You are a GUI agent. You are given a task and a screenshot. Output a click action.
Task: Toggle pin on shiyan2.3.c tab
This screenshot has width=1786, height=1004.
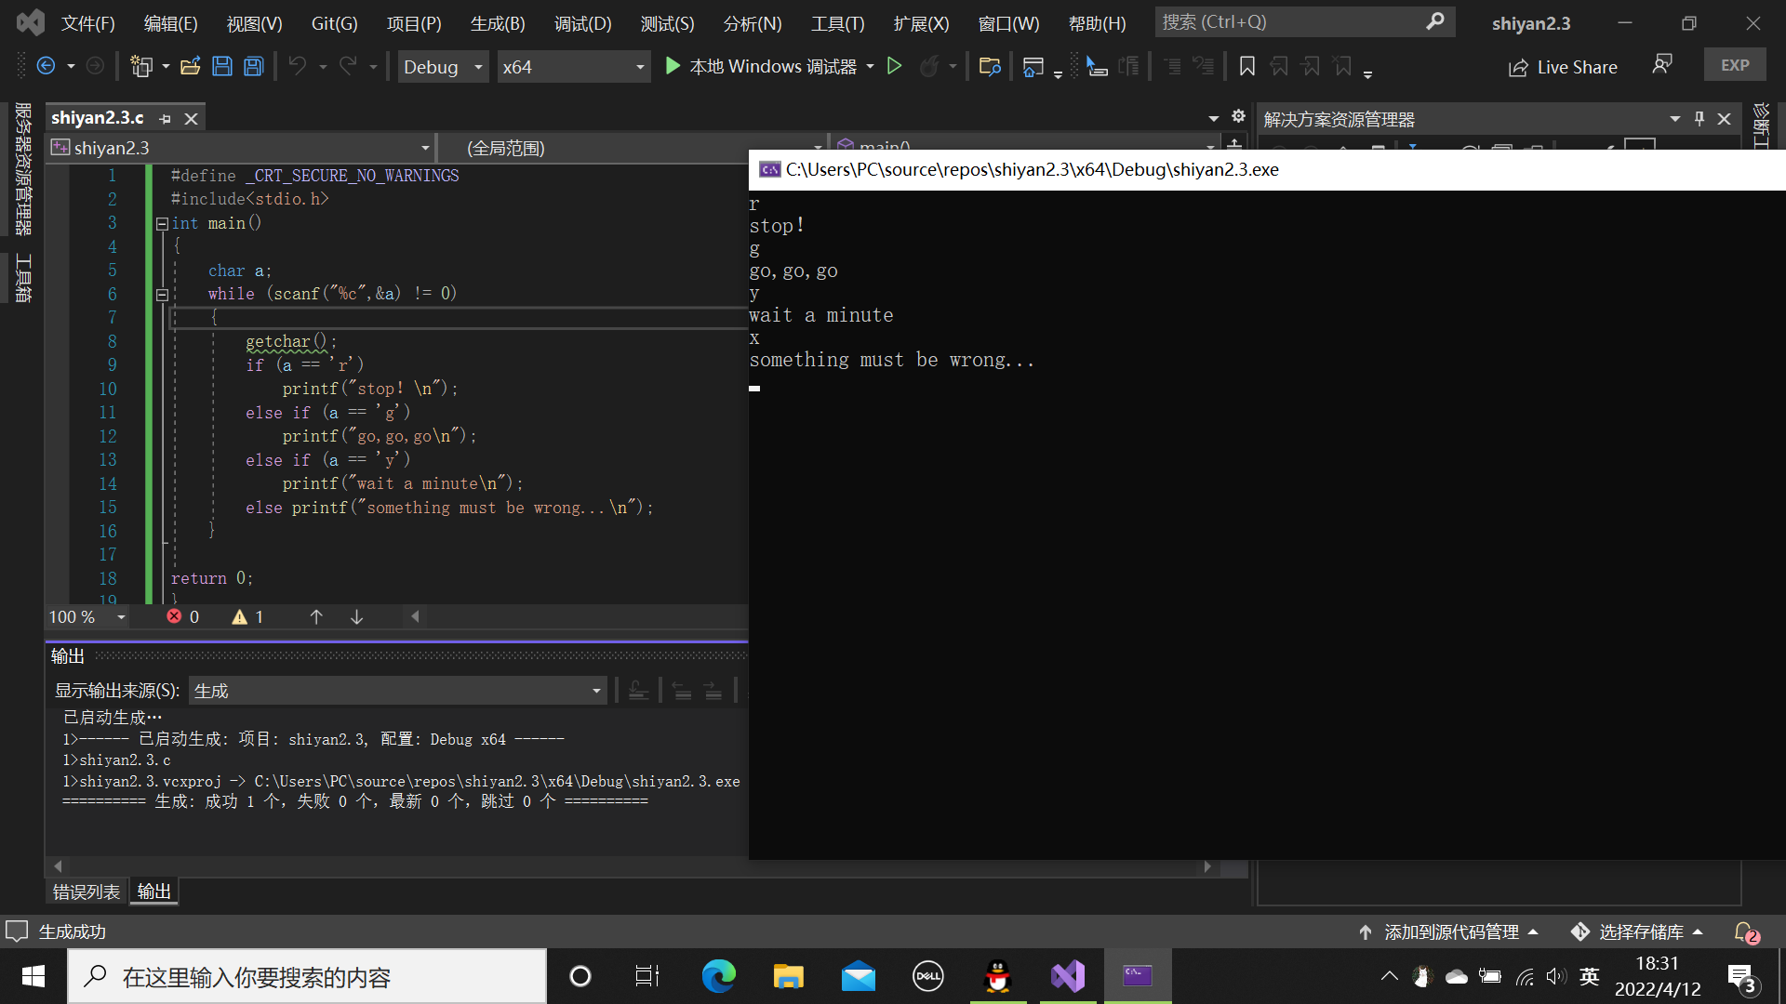coord(166,119)
